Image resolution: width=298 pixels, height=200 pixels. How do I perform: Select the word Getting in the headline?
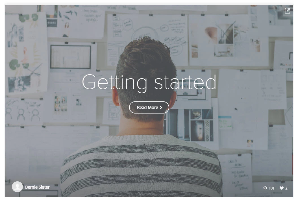pos(114,83)
